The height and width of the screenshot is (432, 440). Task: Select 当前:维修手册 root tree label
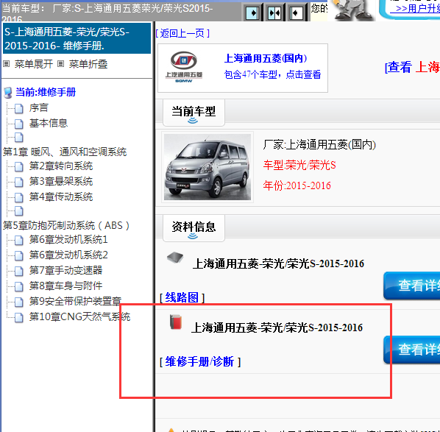click(x=46, y=92)
